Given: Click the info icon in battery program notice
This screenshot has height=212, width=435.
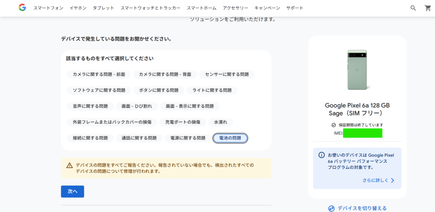Looking at the screenshot, I should [322, 155].
